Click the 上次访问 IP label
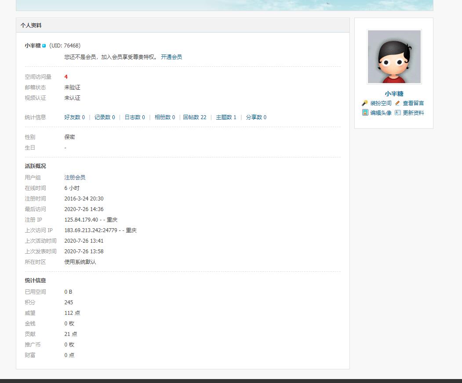Screen dimensions: 462x383 coord(39,230)
